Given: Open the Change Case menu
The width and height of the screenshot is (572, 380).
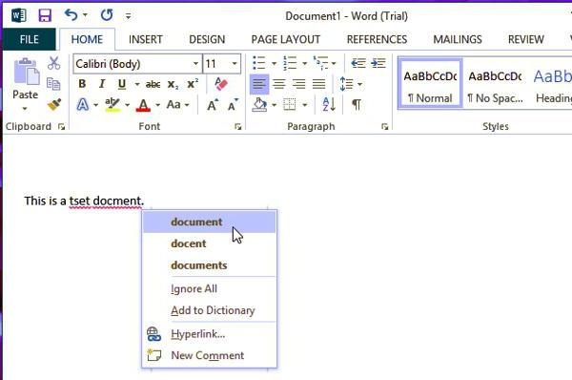Looking at the screenshot, I should [x=177, y=105].
